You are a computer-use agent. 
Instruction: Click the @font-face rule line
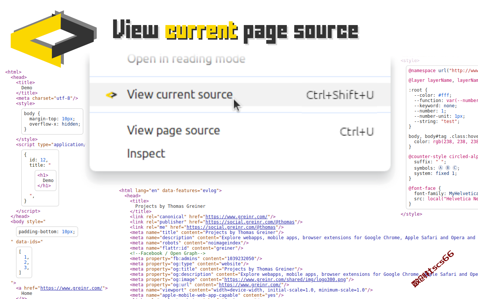(x=425, y=188)
